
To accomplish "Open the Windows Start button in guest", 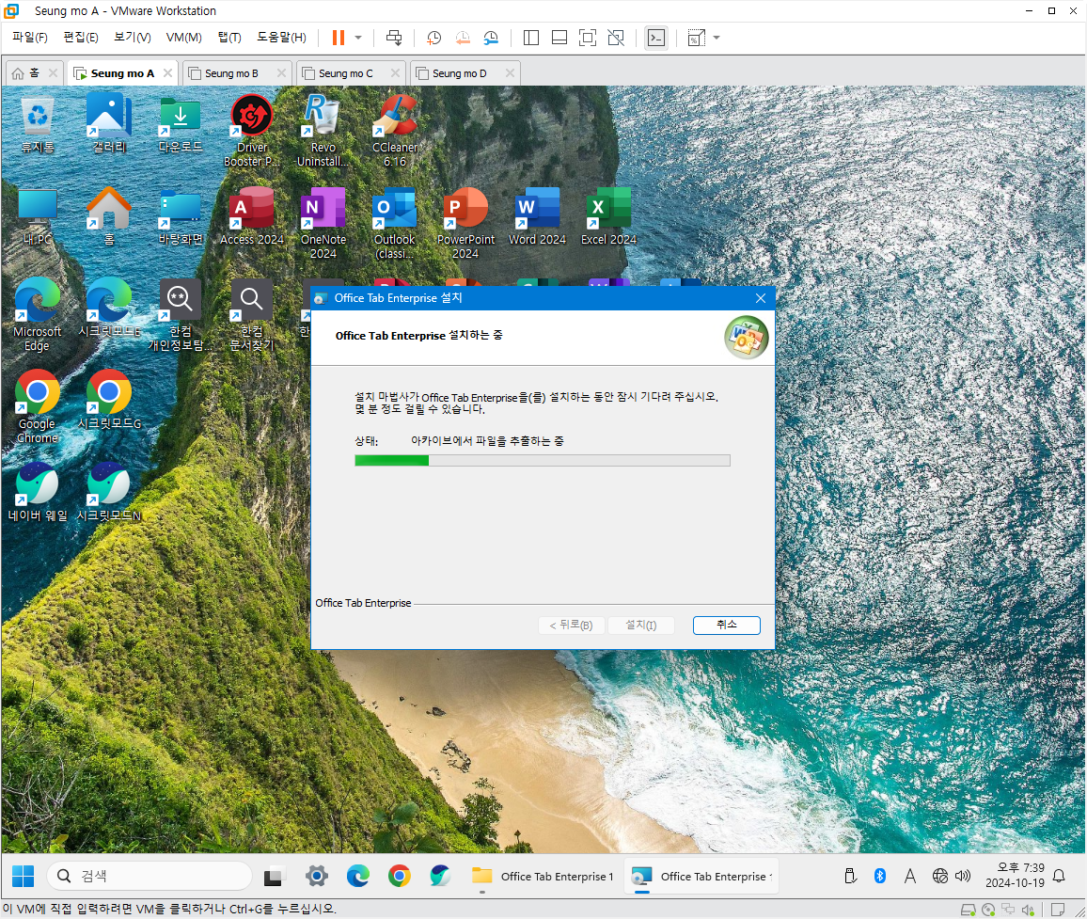I will [x=23, y=877].
